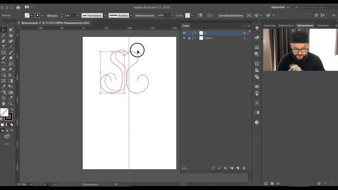This screenshot has height=190, width=338.
Task: Open the Aposttoll workspace switcher
Action: click(280, 7)
